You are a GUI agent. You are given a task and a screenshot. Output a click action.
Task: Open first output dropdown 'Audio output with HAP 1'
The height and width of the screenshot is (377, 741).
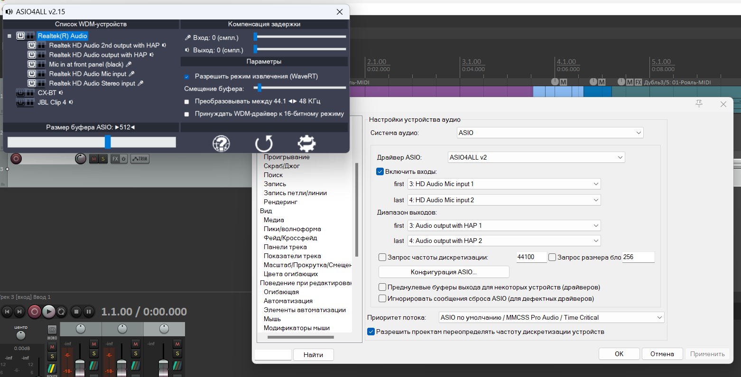pyautogui.click(x=504, y=225)
